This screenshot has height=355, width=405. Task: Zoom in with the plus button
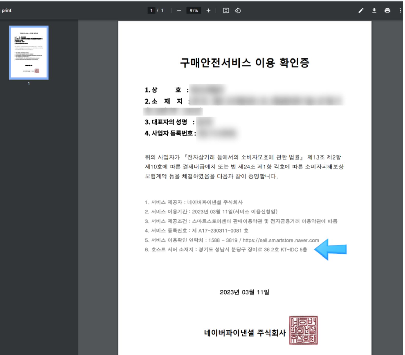(x=208, y=10)
